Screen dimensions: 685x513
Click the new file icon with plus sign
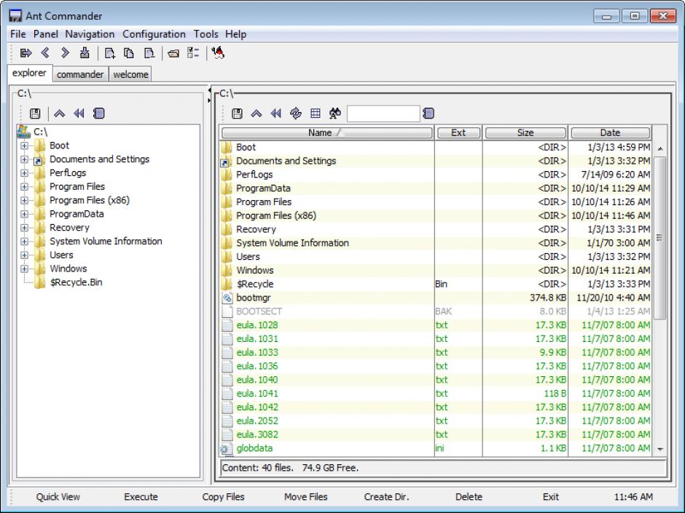pos(109,53)
